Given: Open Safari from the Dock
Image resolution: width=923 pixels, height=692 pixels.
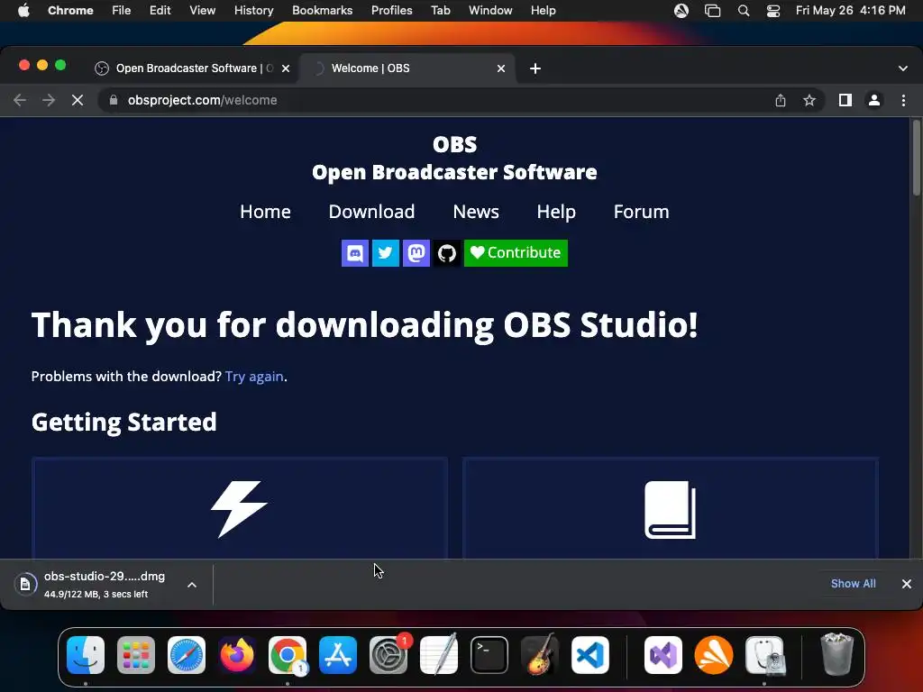Looking at the screenshot, I should tap(187, 655).
